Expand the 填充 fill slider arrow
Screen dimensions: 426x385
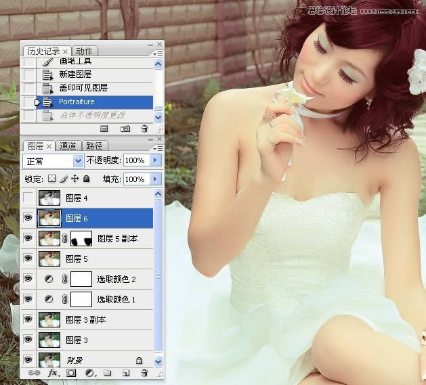[155, 179]
